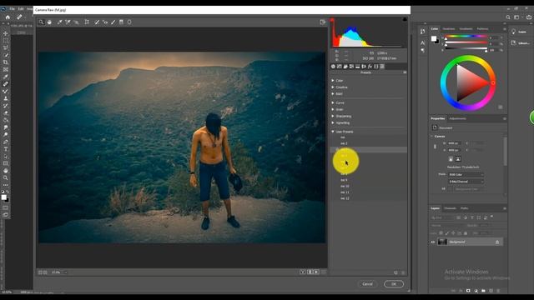The height and width of the screenshot is (300, 534).
Task: Click the Photoshop Home icon
Action: point(8,17)
